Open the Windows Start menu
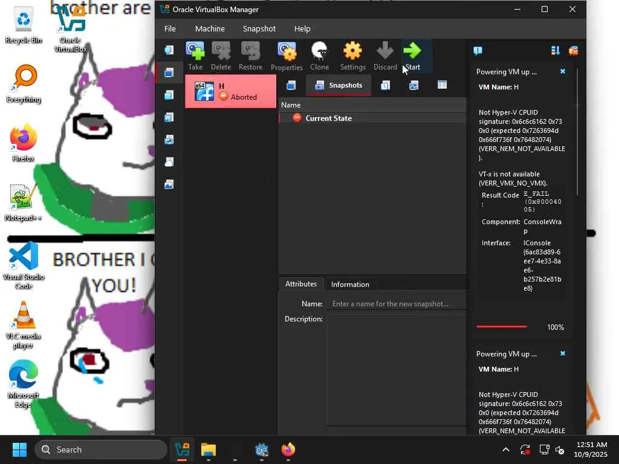This screenshot has width=619, height=464. (19, 449)
